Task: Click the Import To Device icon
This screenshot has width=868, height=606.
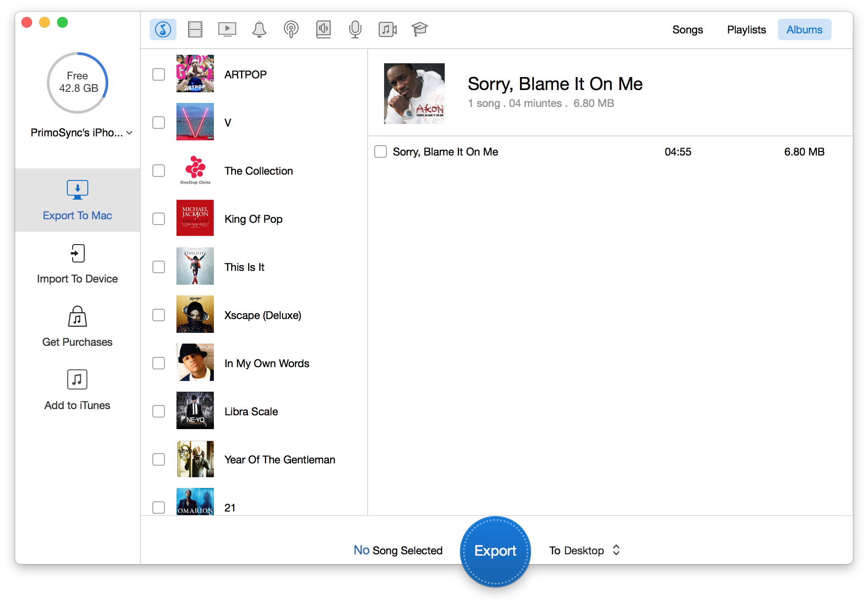Action: [78, 254]
